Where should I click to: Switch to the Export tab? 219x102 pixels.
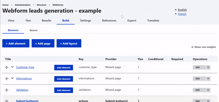(x=132, y=21)
